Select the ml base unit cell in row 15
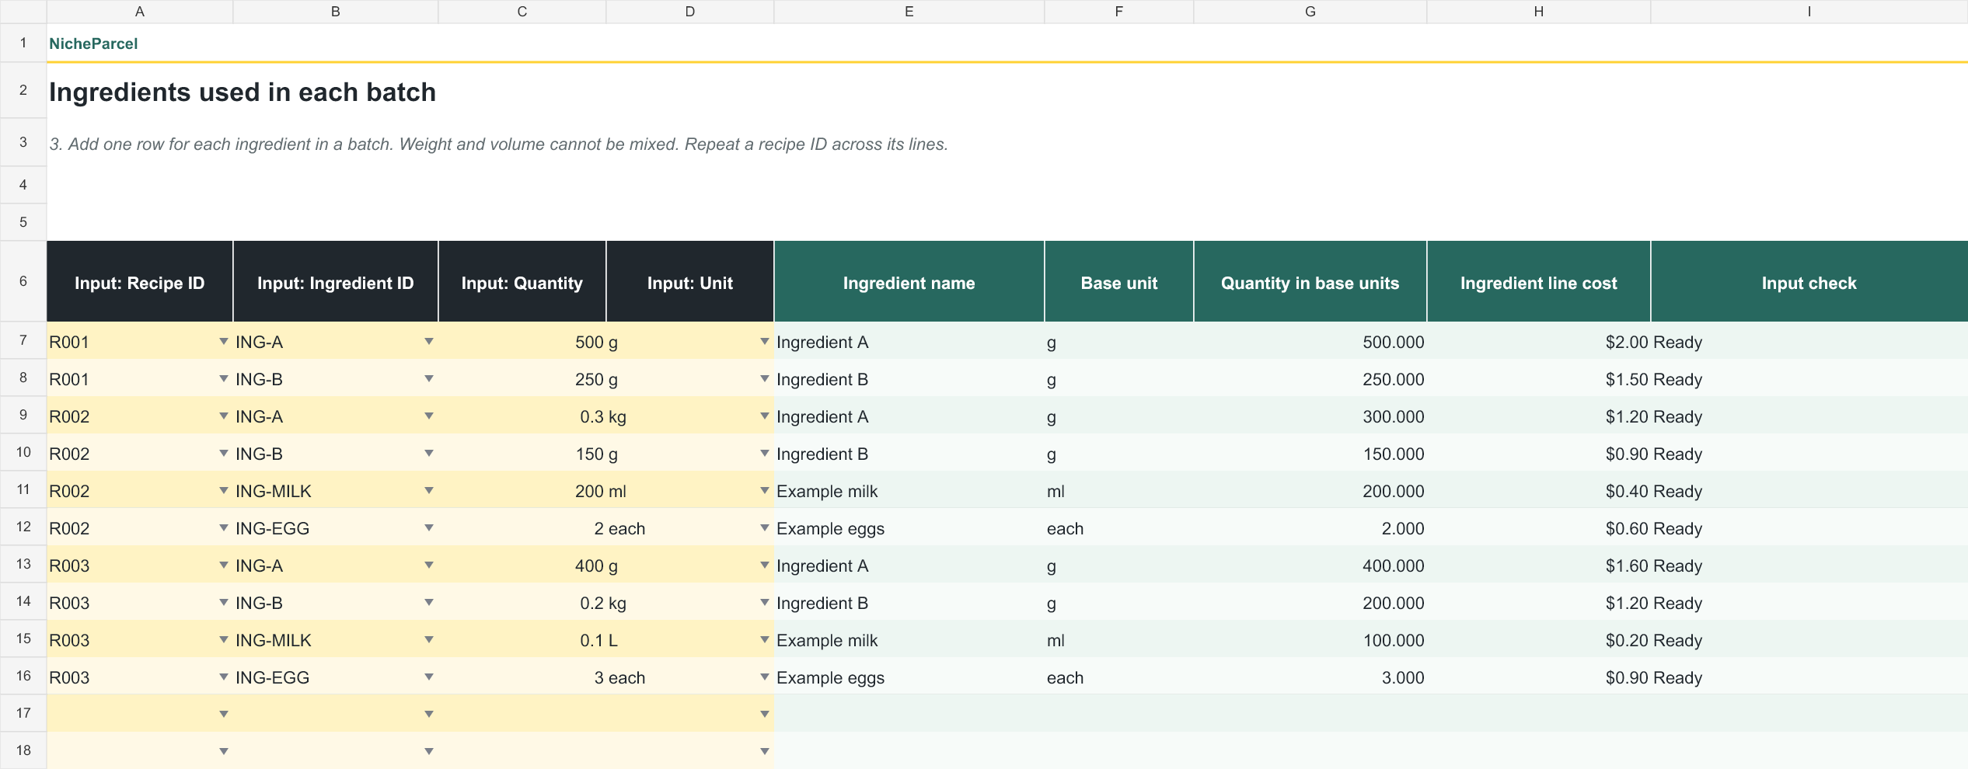The height and width of the screenshot is (769, 1968). point(1119,640)
